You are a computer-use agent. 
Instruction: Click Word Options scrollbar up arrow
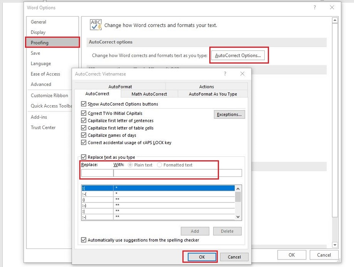335,20
